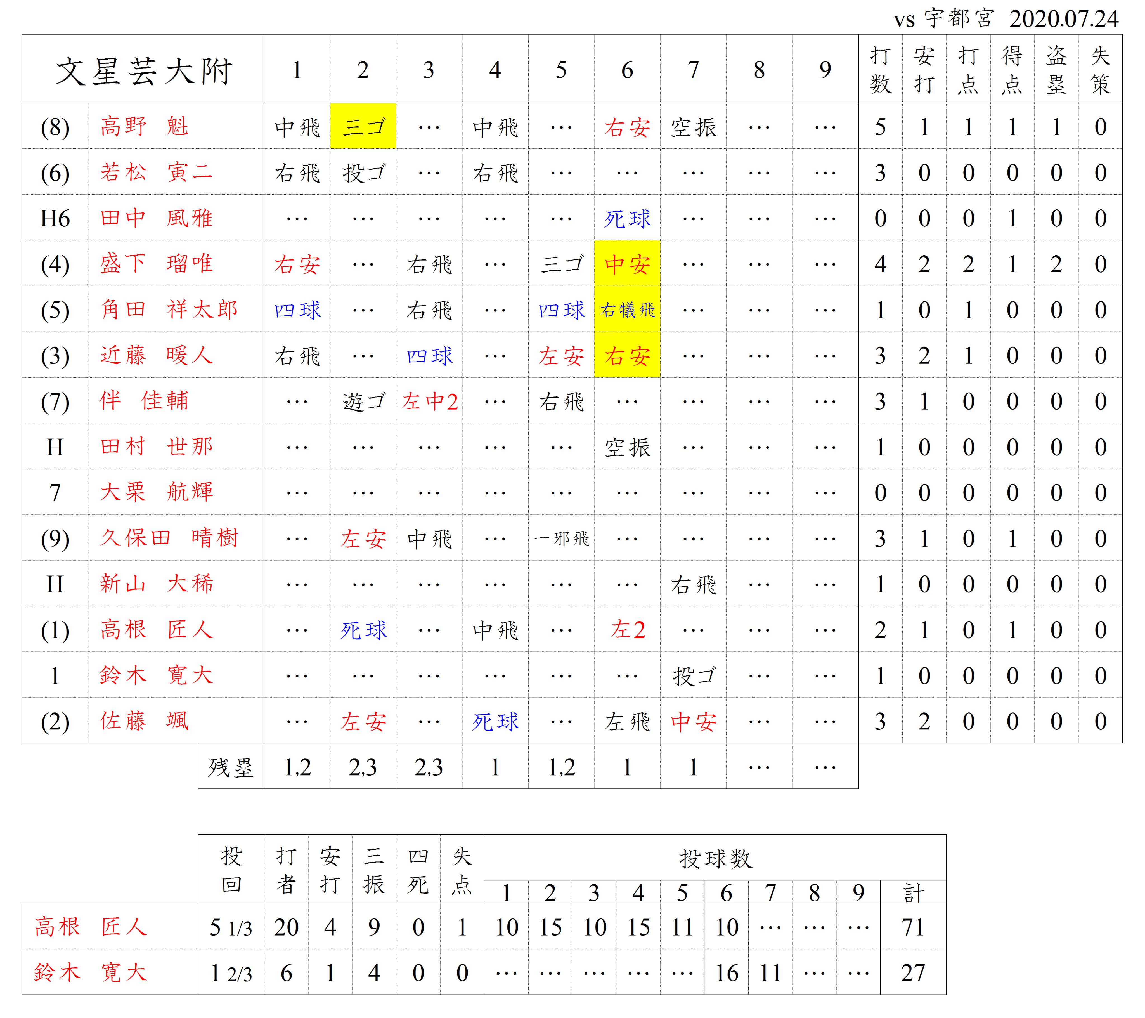Click the 盗塁 column header
Screen dimensions: 1145x1018
click(1056, 69)
